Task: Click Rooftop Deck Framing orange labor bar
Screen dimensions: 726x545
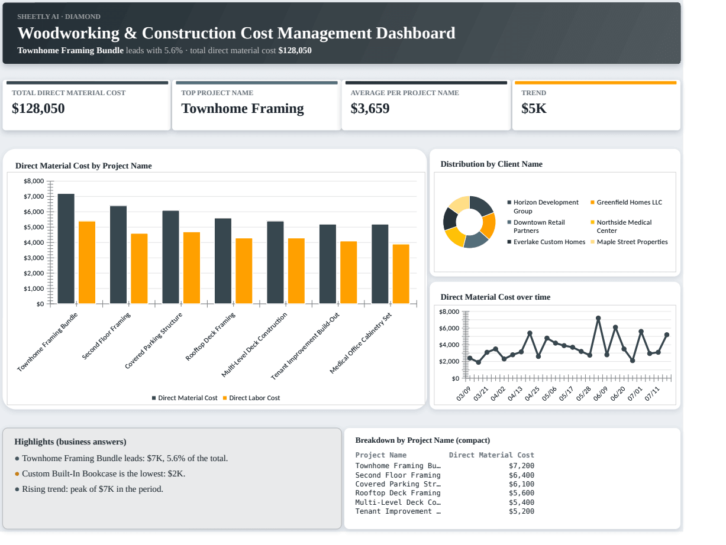Action: click(x=244, y=271)
